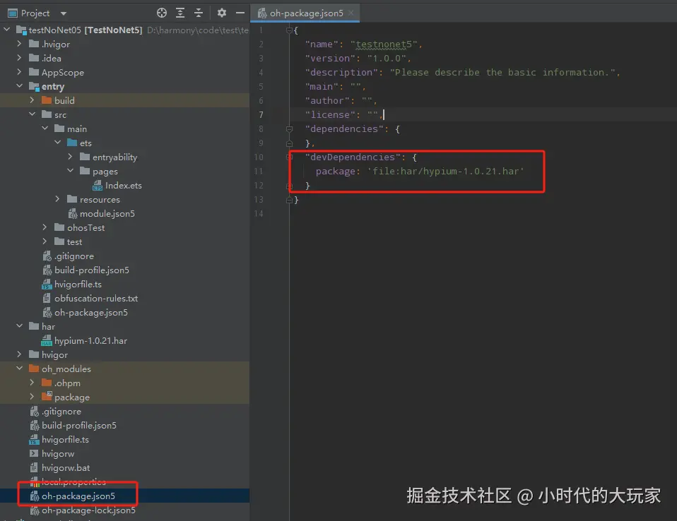677x521 pixels.
Task: Hide the Project panel with the minimize icon
Action: click(240, 13)
